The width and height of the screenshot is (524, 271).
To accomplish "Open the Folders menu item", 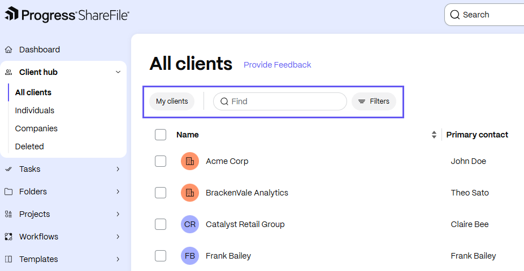I will [33, 192].
